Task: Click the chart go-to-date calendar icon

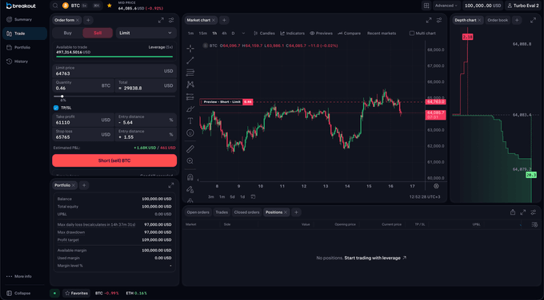Action: click(254, 196)
